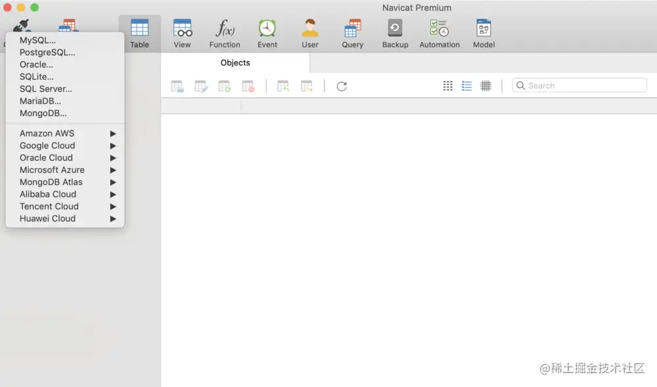Expand the Oracle Cloud submenu
Image resolution: width=657 pixels, height=387 pixels.
pos(65,157)
